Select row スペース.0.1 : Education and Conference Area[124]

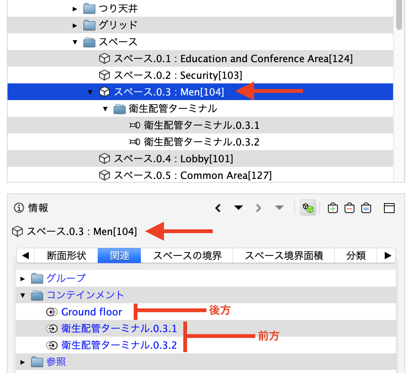click(200, 58)
